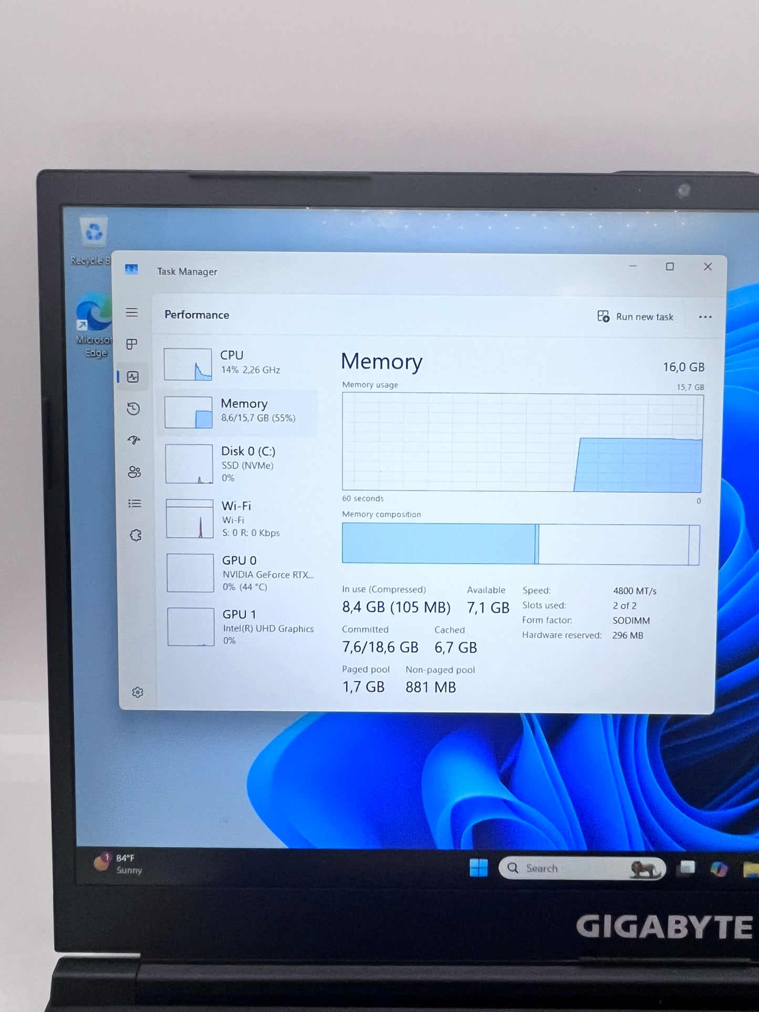Click the Memory composition bar
This screenshot has width=759, height=1012.
(x=521, y=544)
